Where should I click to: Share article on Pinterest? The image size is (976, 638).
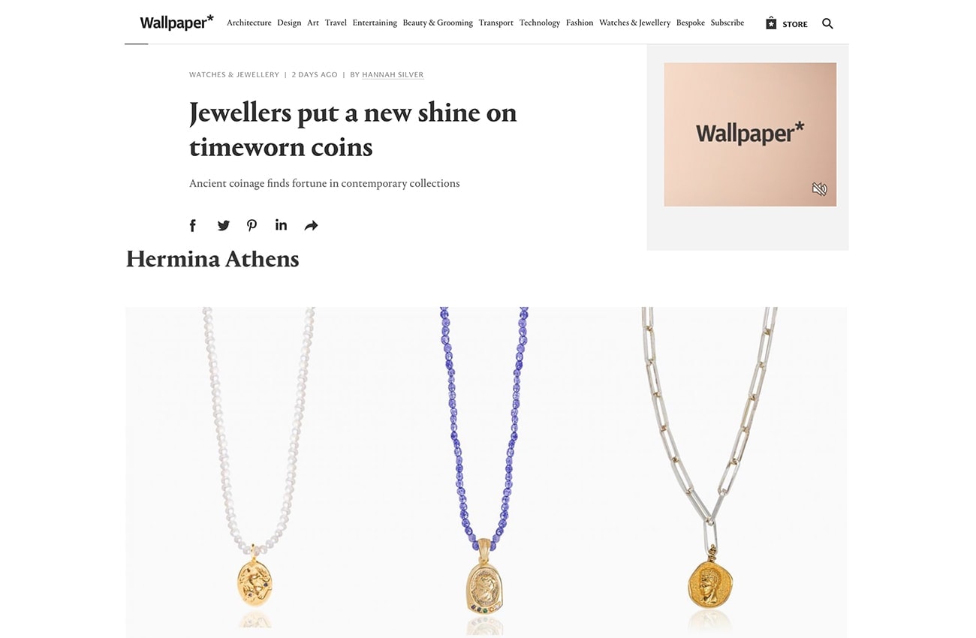click(x=252, y=225)
